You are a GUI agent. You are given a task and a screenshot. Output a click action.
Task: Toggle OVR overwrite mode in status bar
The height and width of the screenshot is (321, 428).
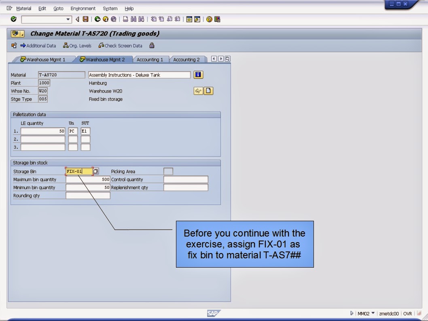407,314
